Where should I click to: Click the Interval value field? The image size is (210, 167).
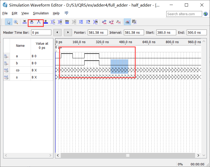(134, 32)
